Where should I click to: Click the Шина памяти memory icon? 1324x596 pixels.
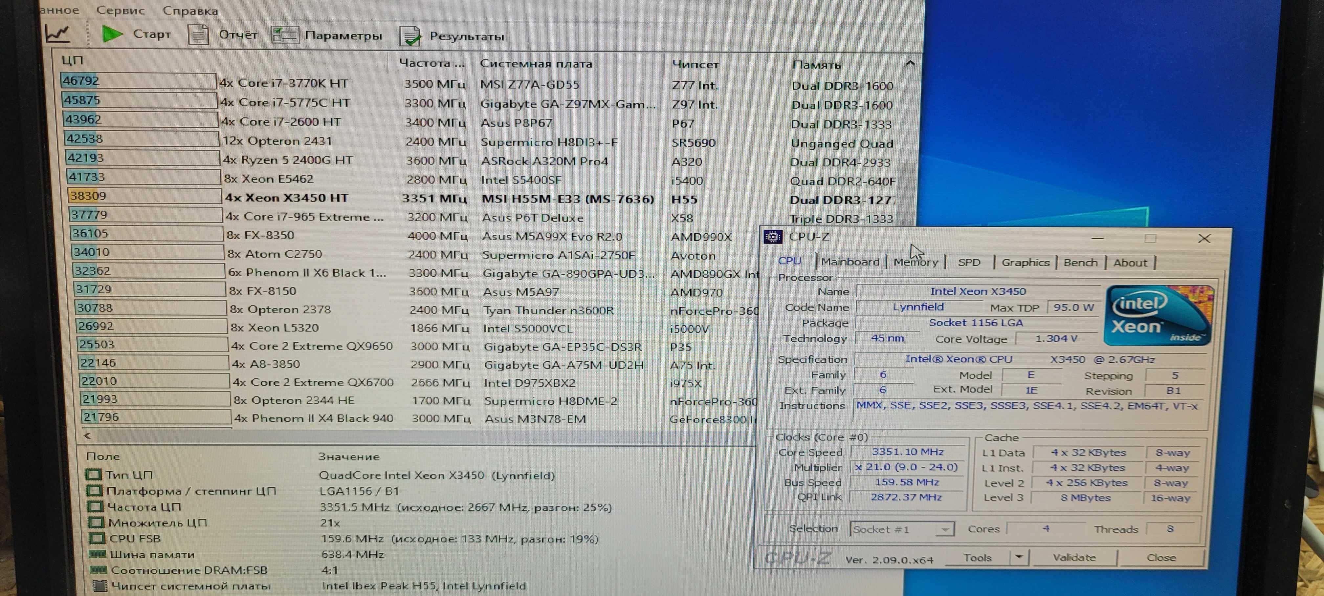(x=98, y=554)
